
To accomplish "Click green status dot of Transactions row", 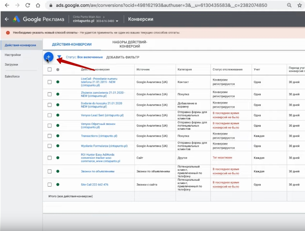I will 58,136.
